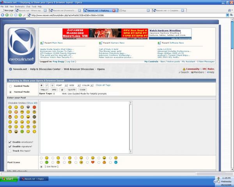
Task: Click the Close all Tags link
Action: pyautogui.click(x=103, y=85)
